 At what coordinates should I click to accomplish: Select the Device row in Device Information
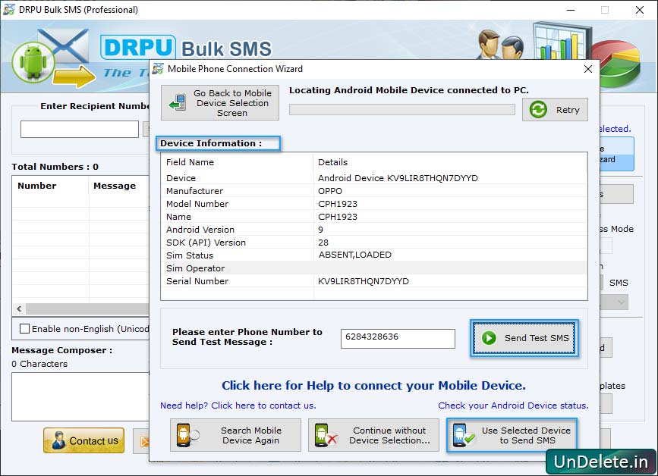coord(374,178)
